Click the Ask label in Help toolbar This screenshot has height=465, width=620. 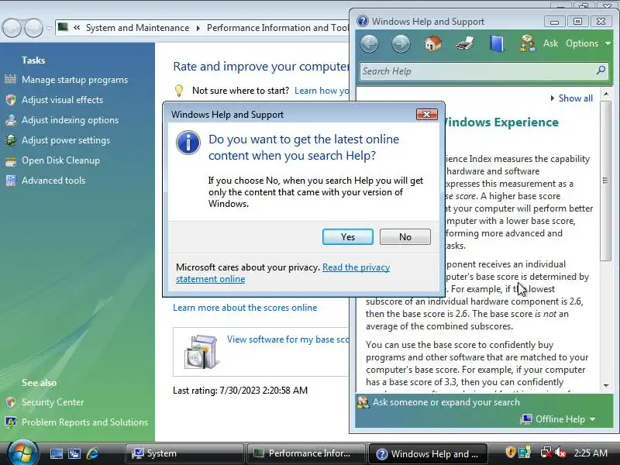tap(550, 43)
